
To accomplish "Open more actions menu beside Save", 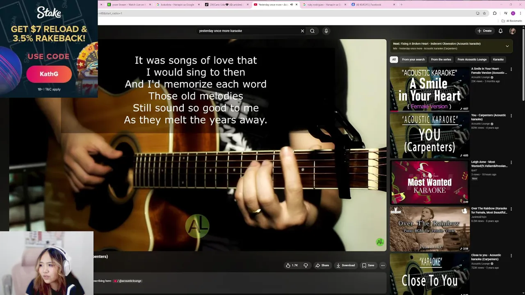I will click(x=383, y=265).
